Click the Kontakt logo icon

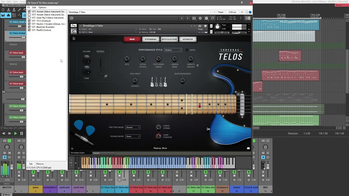coord(71,18)
